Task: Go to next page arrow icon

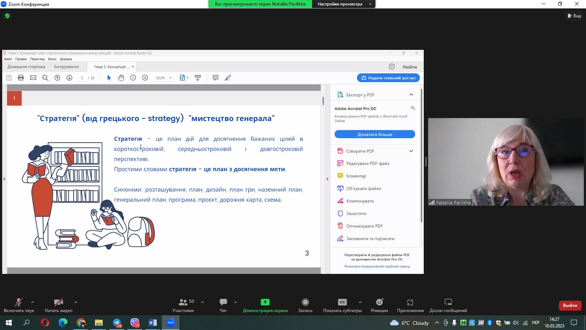Action: click(69, 78)
